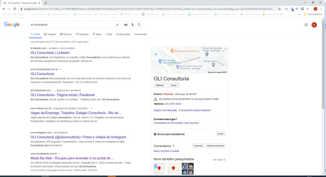The height and width of the screenshot is (177, 326).
Task: Bookmark this page with the star icon
Action: pos(279,9)
